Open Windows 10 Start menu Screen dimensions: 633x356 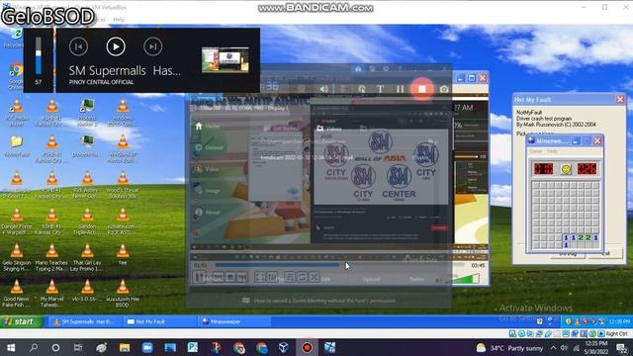pos(11,347)
